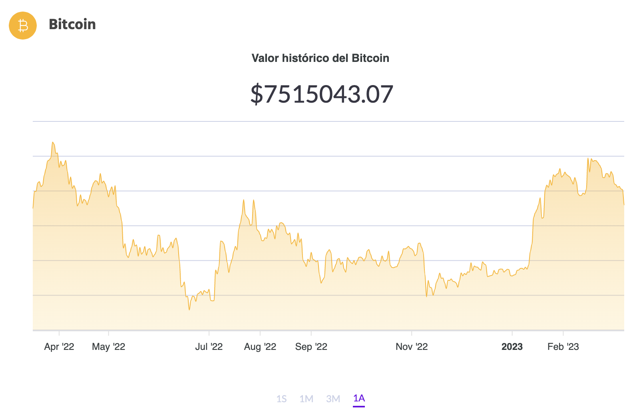Click the Jul '22 axis label
This screenshot has width=637, height=417.
click(209, 347)
